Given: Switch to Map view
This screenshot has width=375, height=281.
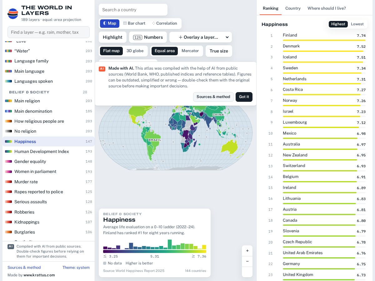Looking at the screenshot, I should pos(110,23).
